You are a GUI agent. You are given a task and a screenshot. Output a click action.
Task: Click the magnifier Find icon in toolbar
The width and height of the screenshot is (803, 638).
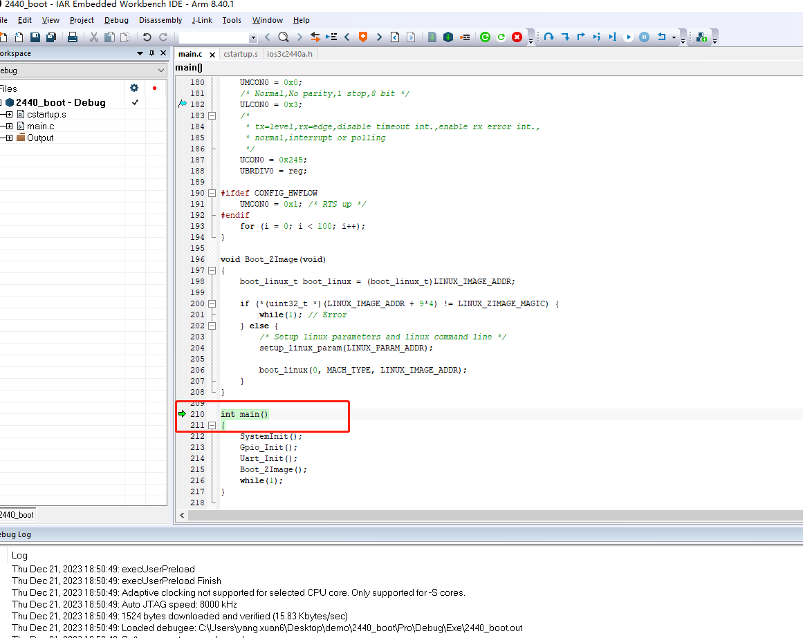tap(284, 37)
